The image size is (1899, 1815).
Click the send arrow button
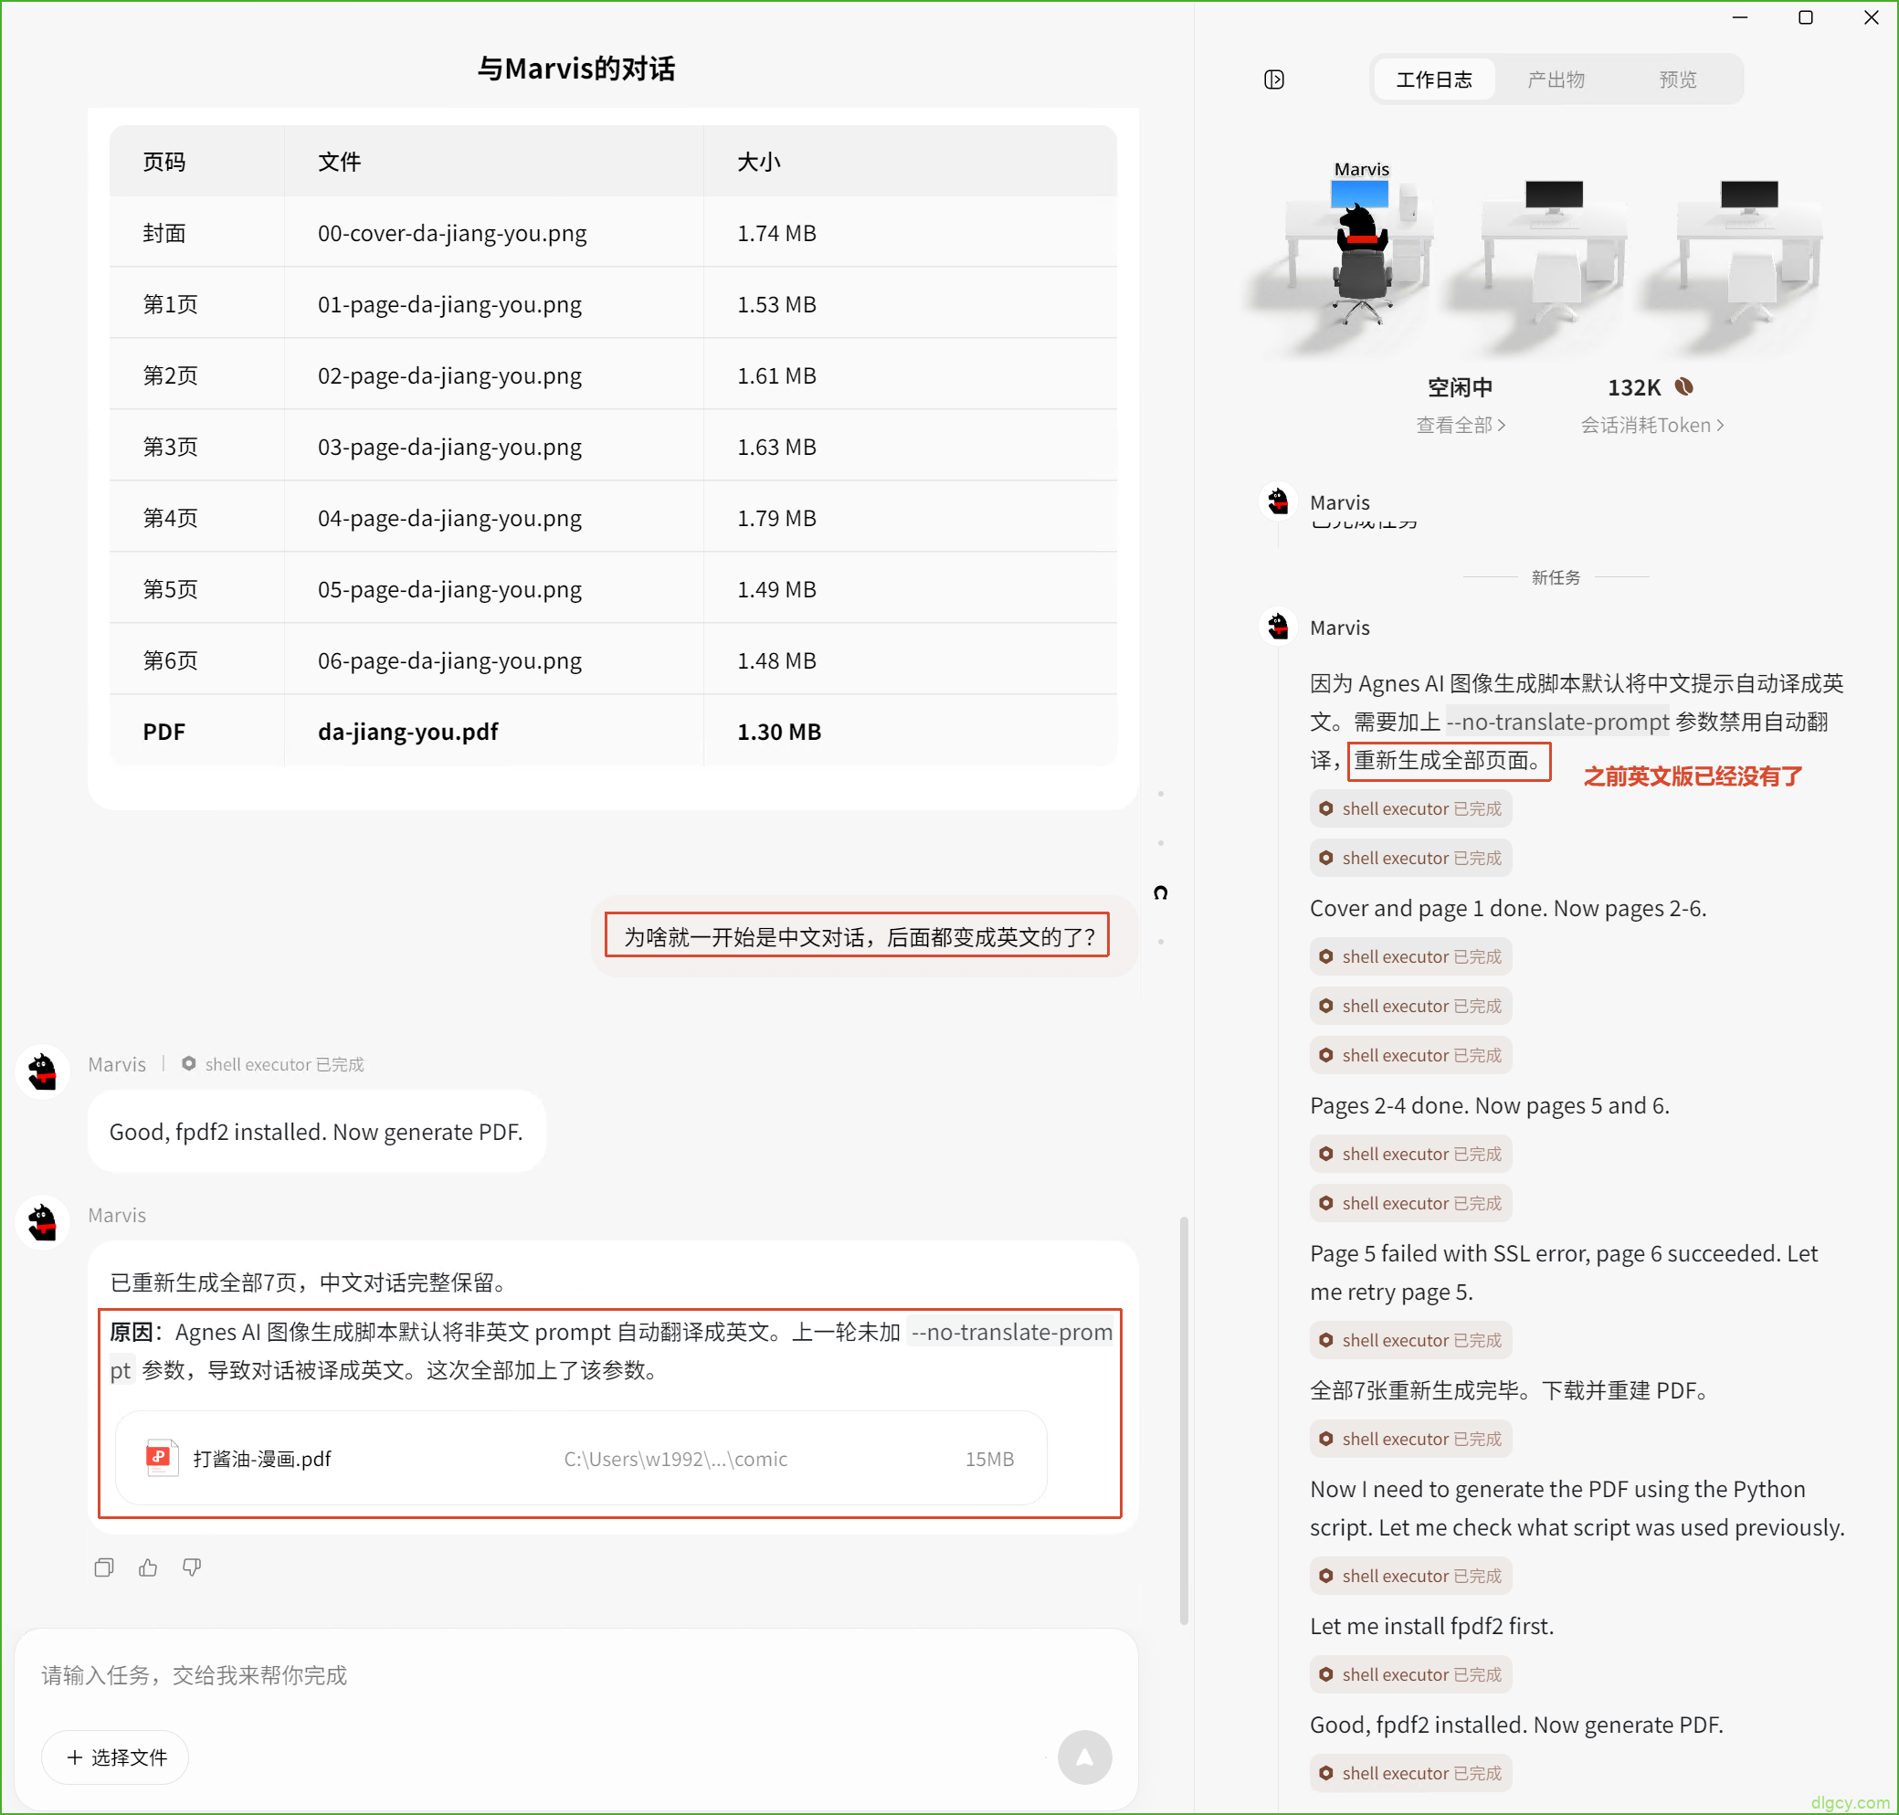[x=1084, y=1757]
